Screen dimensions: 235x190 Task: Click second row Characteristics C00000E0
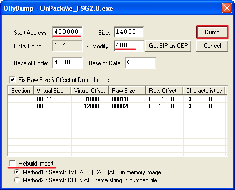point(199,106)
